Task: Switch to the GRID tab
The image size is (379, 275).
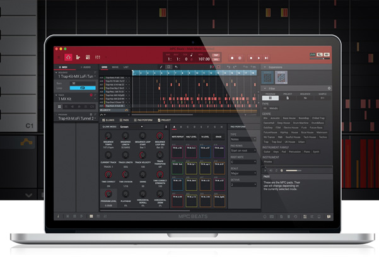Action: [x=104, y=67]
